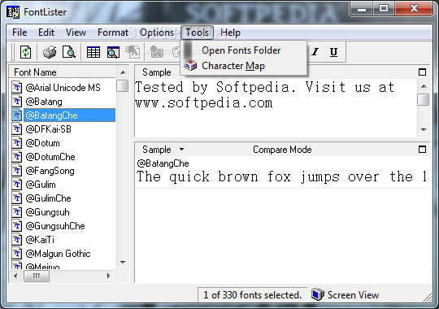Click the @Malgun Gothic font file icon
This screenshot has height=309, width=439.
coord(17,254)
